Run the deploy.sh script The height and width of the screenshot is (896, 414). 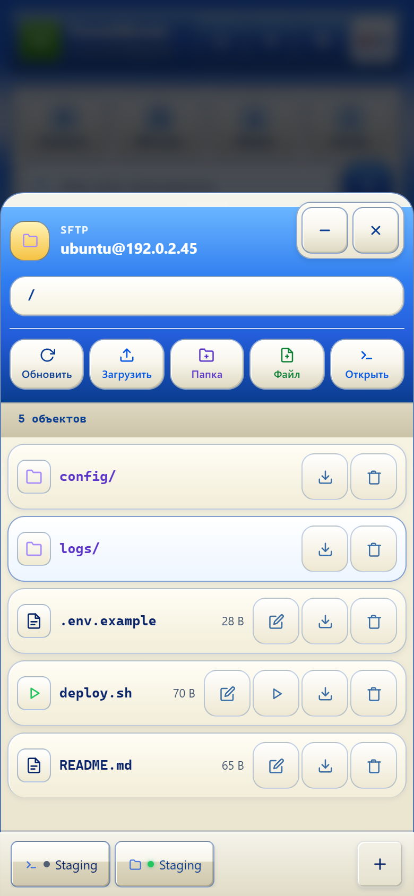pyautogui.click(x=276, y=693)
